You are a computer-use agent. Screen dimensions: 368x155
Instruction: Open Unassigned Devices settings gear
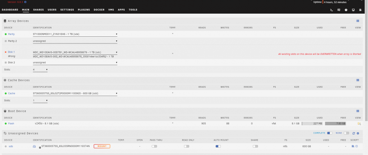point(358,133)
